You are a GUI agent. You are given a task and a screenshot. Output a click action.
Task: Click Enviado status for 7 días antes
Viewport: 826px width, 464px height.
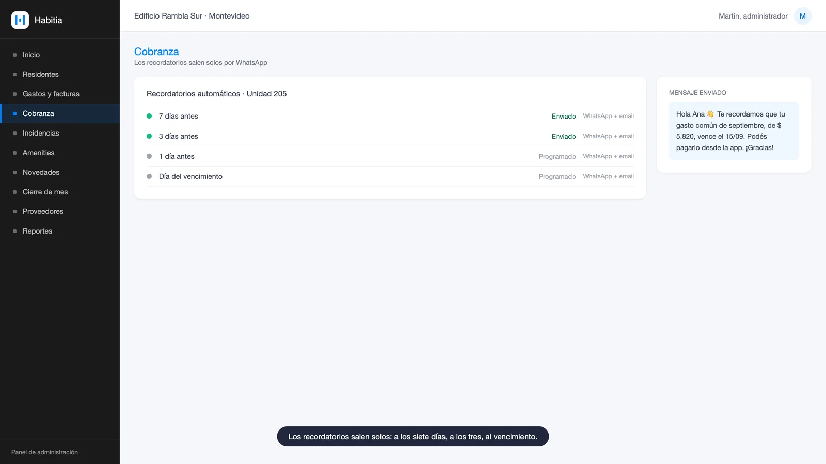click(x=564, y=116)
